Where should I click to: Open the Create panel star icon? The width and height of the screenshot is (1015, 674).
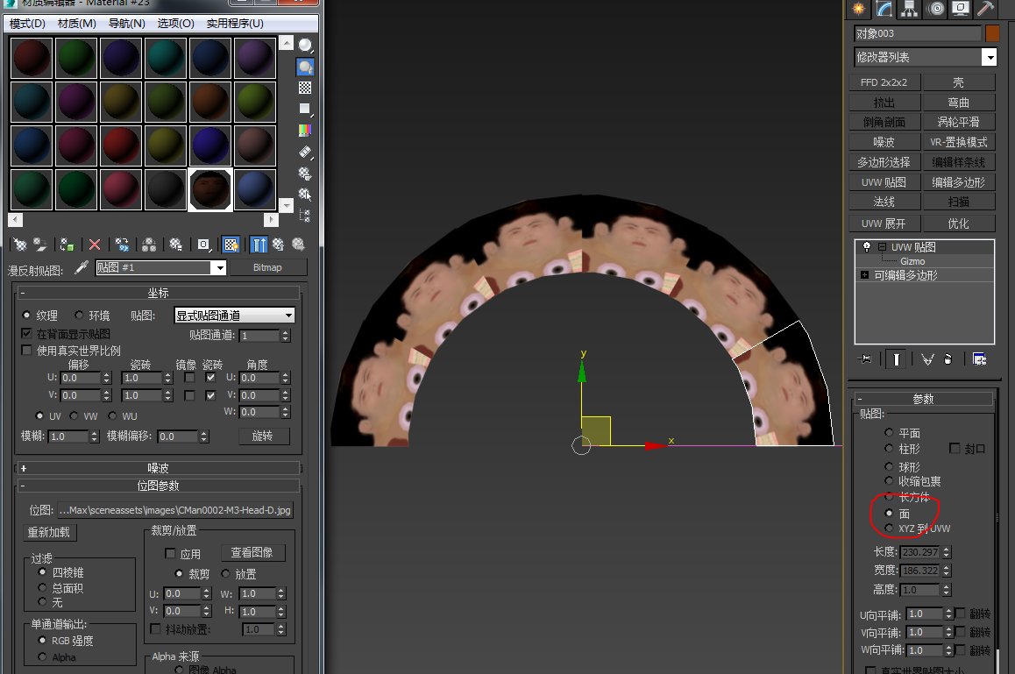click(858, 9)
